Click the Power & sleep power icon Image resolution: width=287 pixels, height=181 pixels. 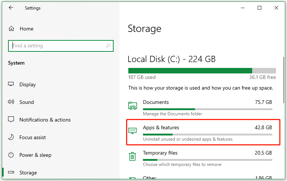tap(11, 155)
